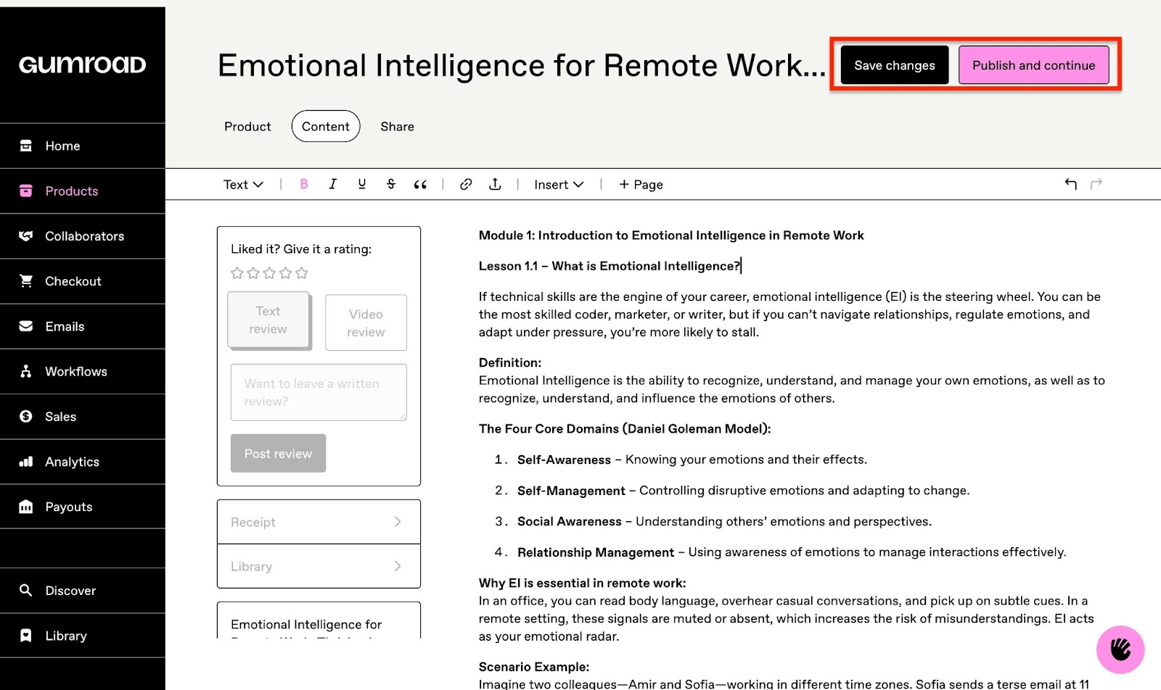Image resolution: width=1161 pixels, height=690 pixels.
Task: Click the Save changes button
Action: tap(895, 65)
